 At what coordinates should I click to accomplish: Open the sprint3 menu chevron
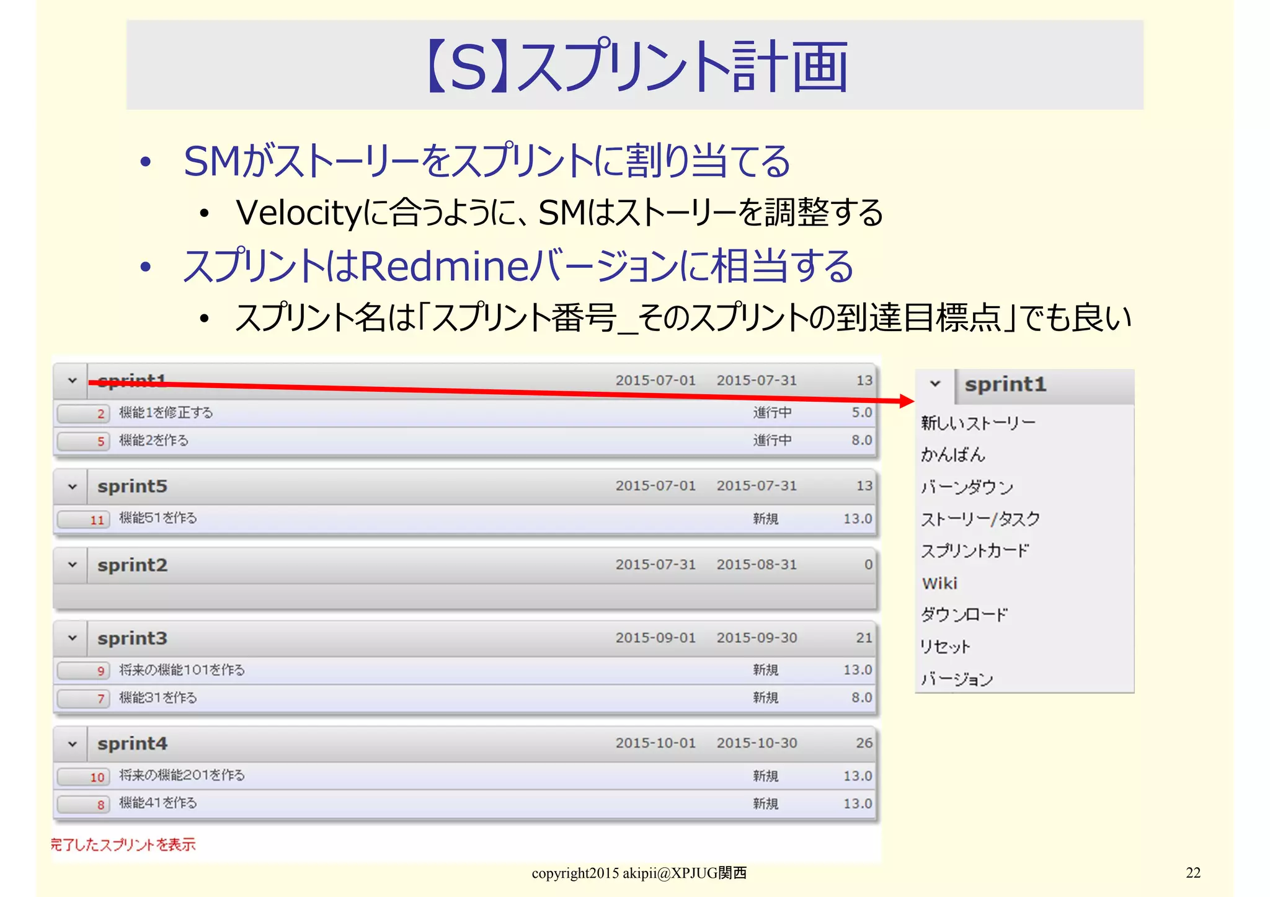point(72,638)
